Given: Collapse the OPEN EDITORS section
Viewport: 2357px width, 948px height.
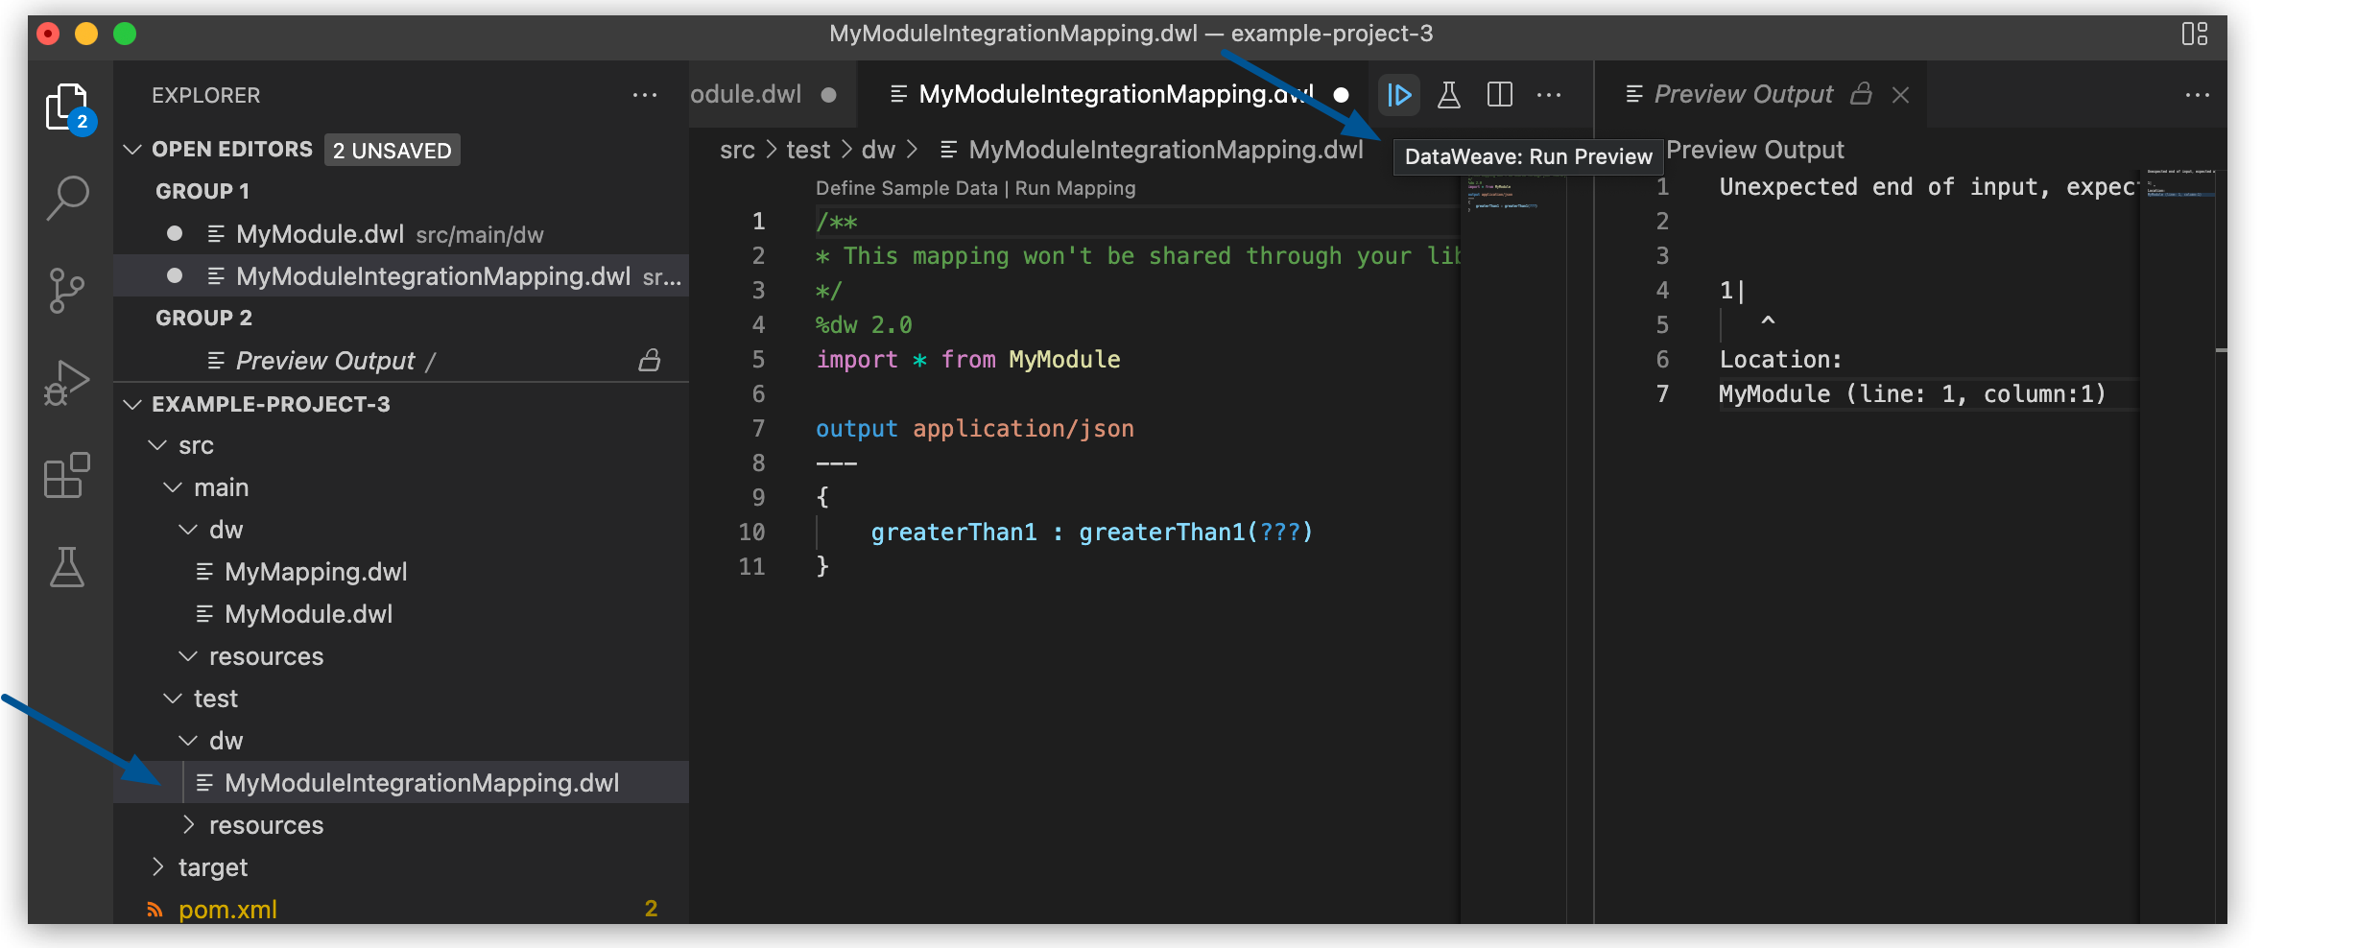Looking at the screenshot, I should tap(132, 149).
